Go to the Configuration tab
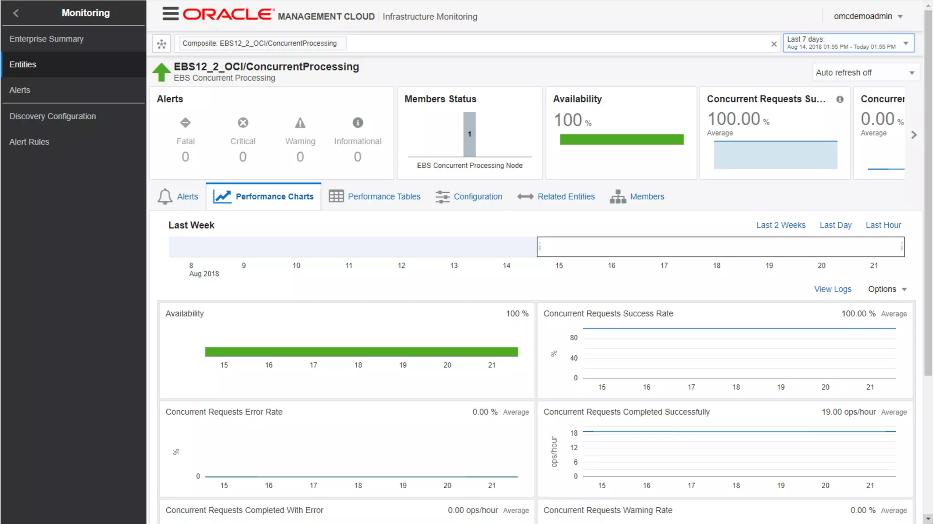This screenshot has width=933, height=524. pyautogui.click(x=469, y=196)
